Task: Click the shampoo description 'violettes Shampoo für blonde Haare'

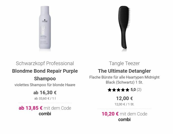Action: (x=45, y=85)
